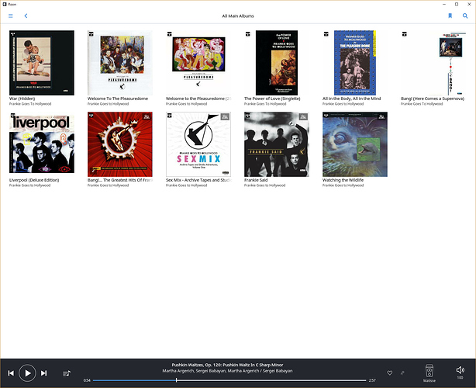
Task: Click the Martha Argerich artist line in footer
Action: [x=227, y=371]
